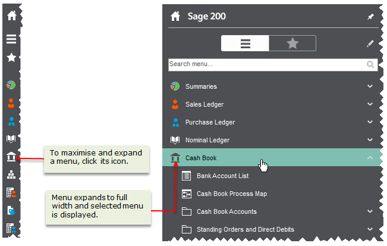Click the Search menu input field
Viewport: 387px width, 246px height.
[273, 65]
